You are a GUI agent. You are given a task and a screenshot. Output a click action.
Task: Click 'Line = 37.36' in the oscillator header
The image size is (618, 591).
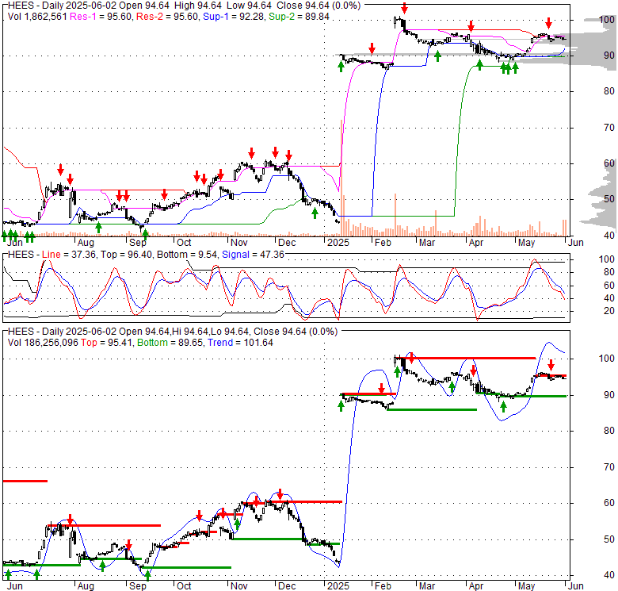pos(69,255)
